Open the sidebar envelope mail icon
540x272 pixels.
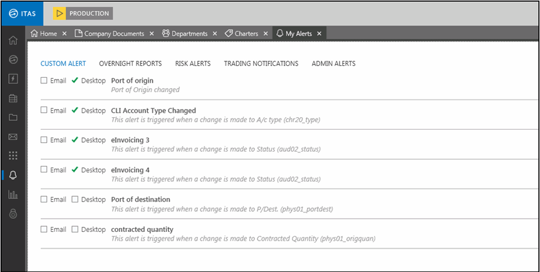13,137
